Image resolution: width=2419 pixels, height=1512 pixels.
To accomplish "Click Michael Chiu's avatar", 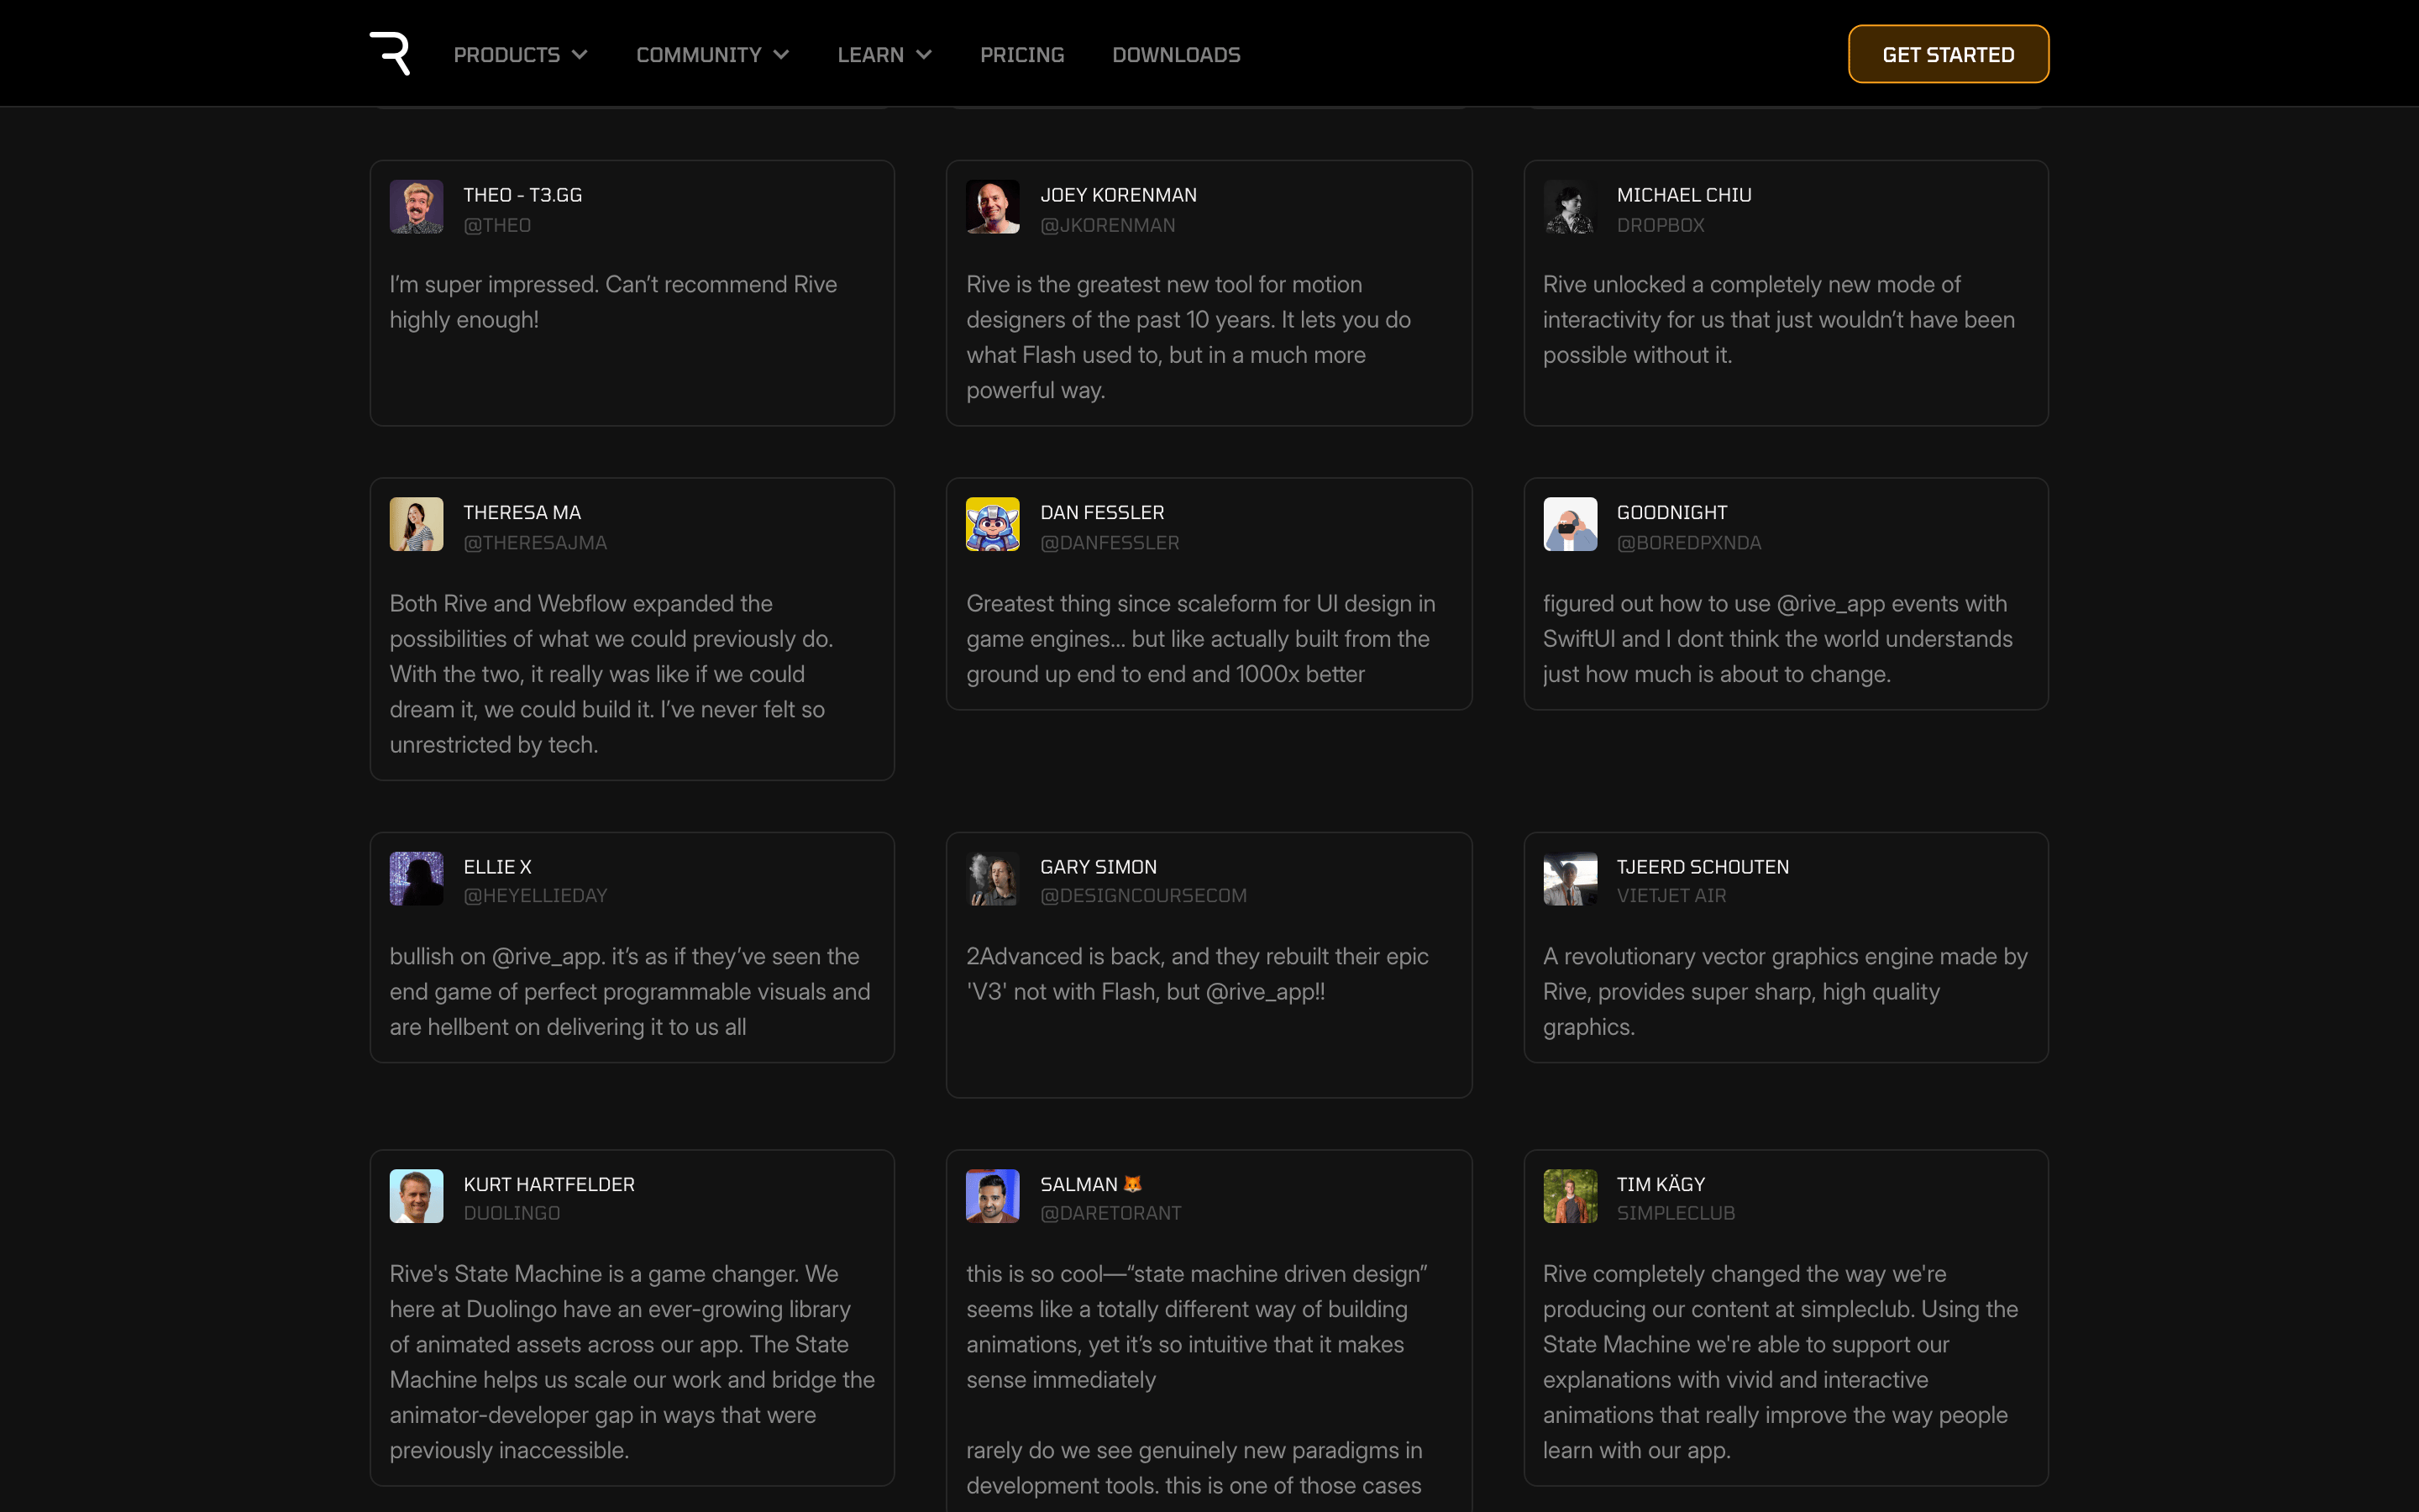I will click(x=1569, y=207).
